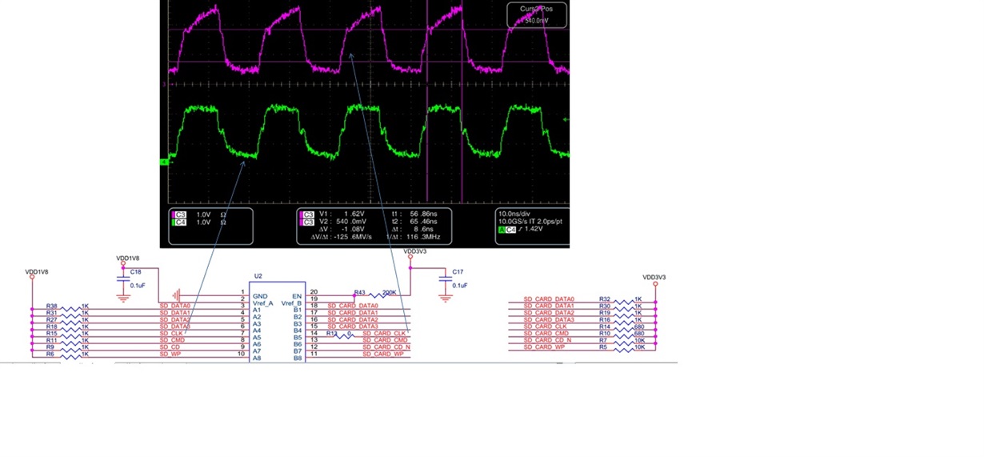
Task: Click the Vref_B pin label
Action: point(292,303)
